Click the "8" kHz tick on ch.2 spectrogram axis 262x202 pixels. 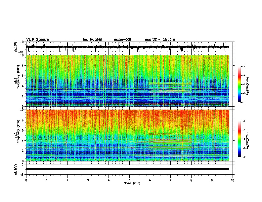(23, 120)
